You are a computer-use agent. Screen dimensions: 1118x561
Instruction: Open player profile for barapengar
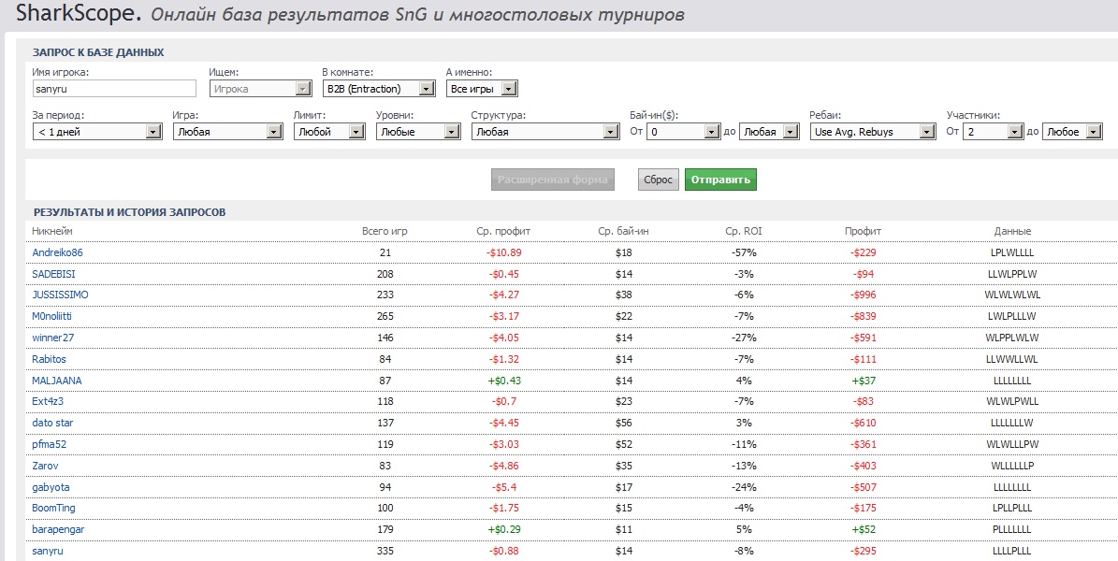point(58,529)
